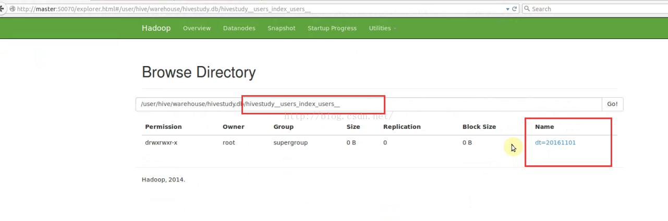Click the Hadoop, 2014. footer text
668x221 pixels.
[x=163, y=180]
